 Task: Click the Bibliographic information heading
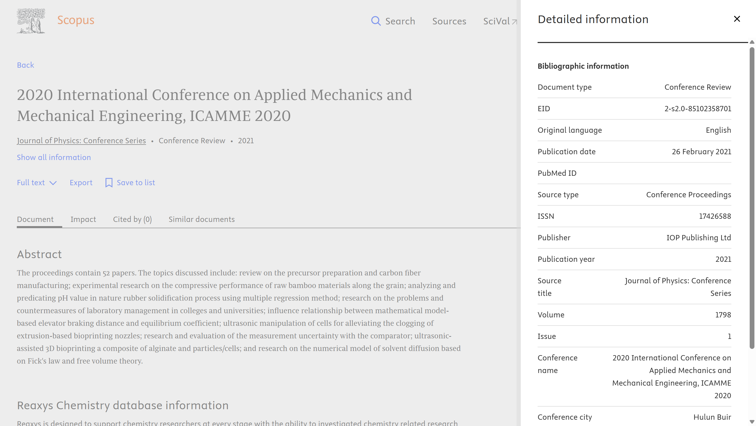pyautogui.click(x=583, y=66)
